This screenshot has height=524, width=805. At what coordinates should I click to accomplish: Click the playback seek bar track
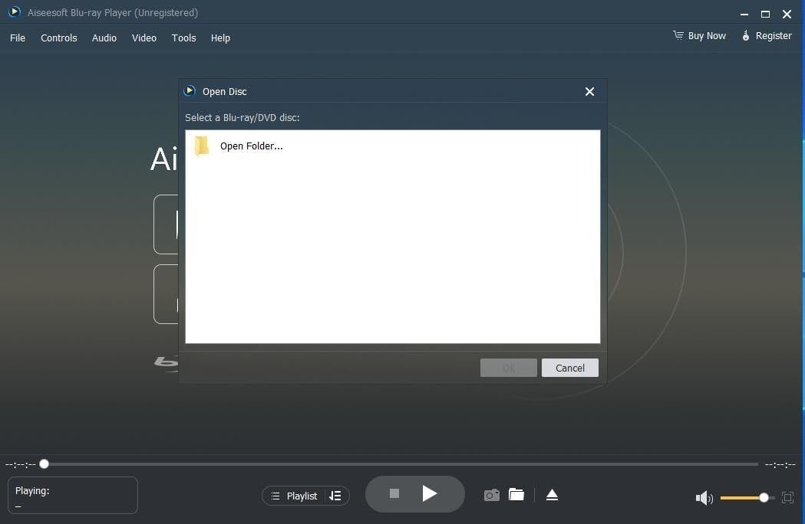coord(401,464)
